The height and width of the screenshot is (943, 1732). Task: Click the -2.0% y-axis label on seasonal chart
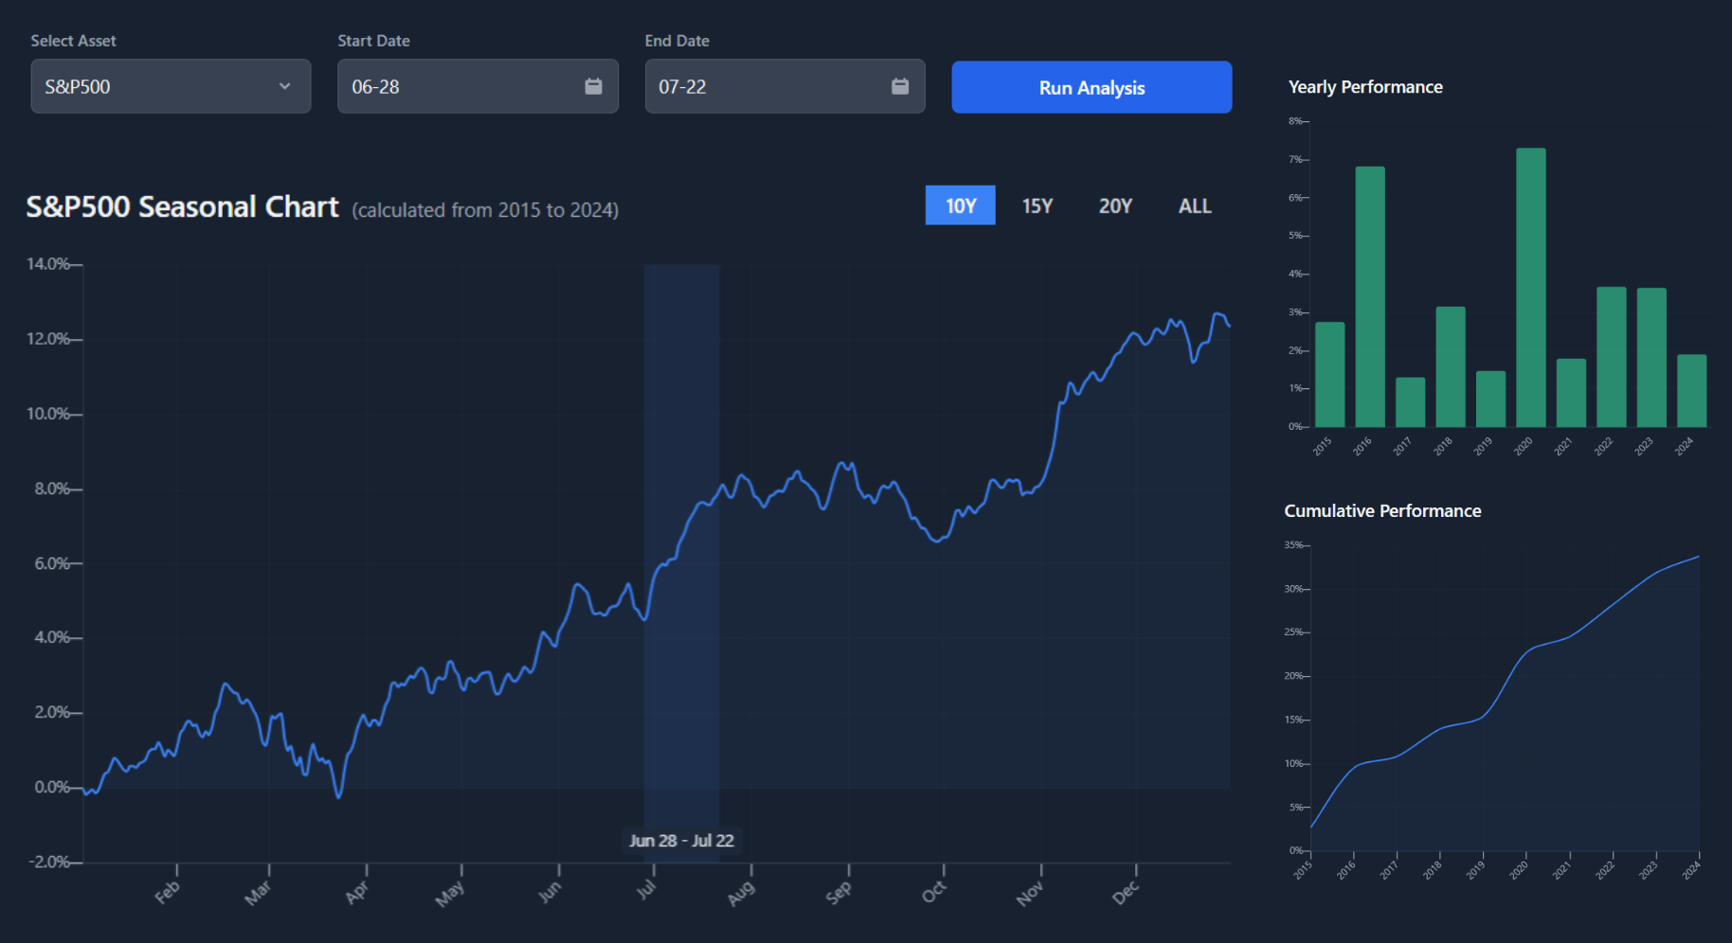pyautogui.click(x=49, y=862)
